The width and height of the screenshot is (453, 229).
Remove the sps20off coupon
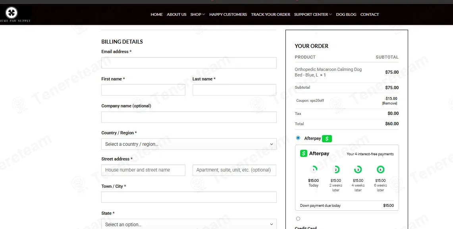click(390, 103)
